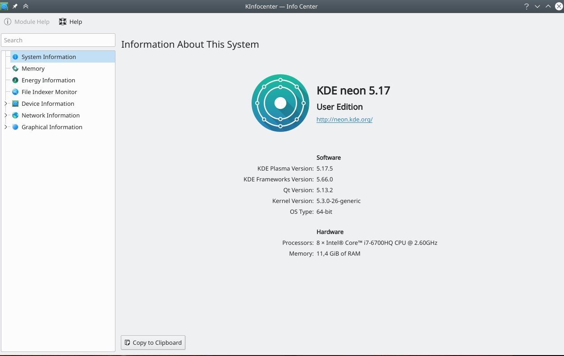Select Energy Information in sidebar
The width and height of the screenshot is (564, 356).
click(x=63, y=80)
